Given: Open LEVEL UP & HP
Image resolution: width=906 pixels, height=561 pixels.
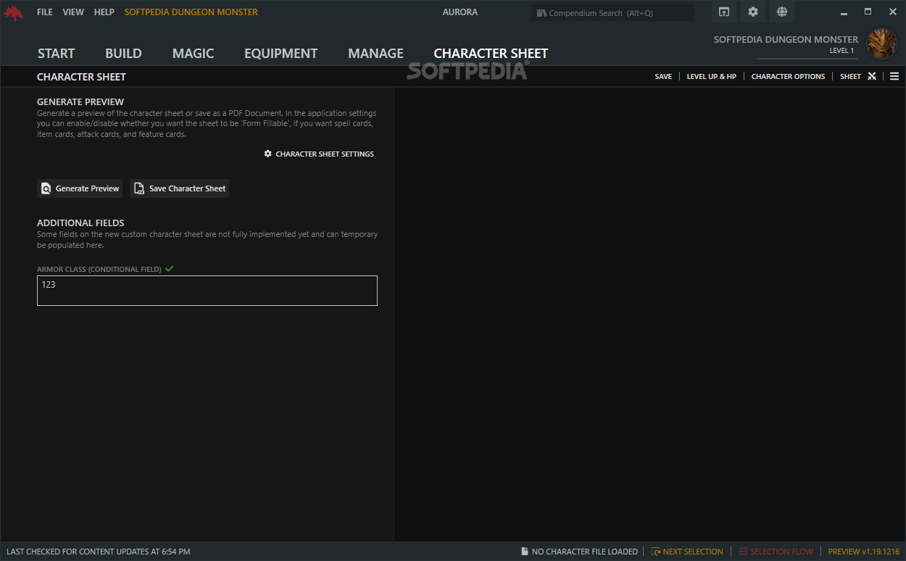Looking at the screenshot, I should click(x=711, y=77).
